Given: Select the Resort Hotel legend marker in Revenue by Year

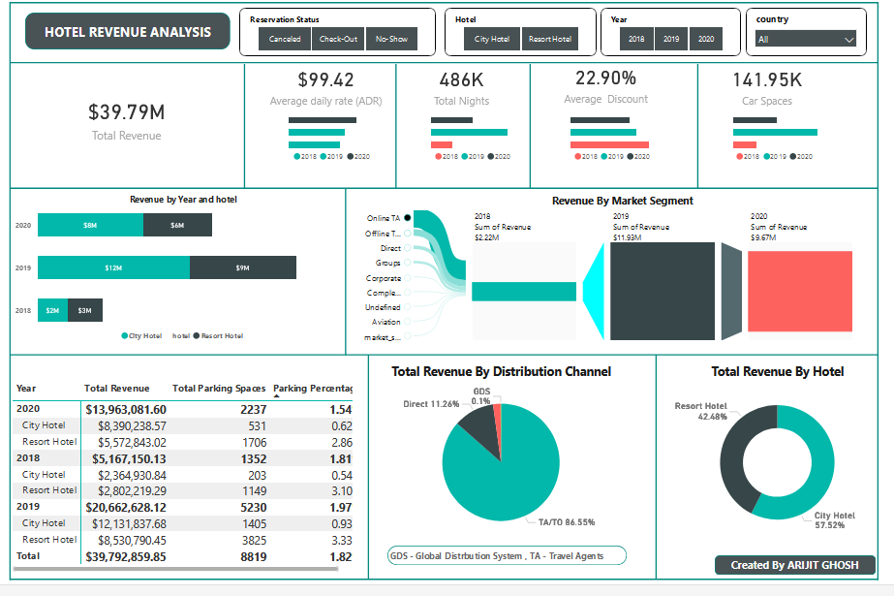Looking at the screenshot, I should coord(195,336).
